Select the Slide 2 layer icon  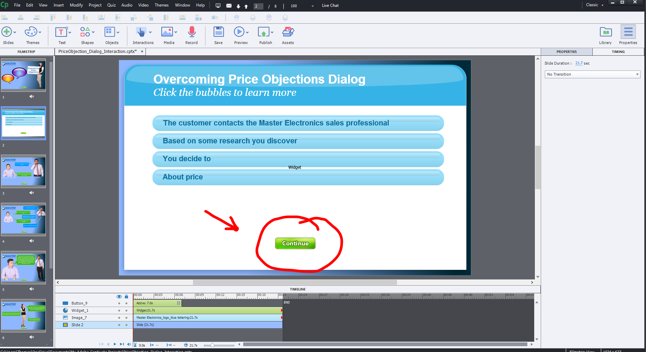coord(65,325)
